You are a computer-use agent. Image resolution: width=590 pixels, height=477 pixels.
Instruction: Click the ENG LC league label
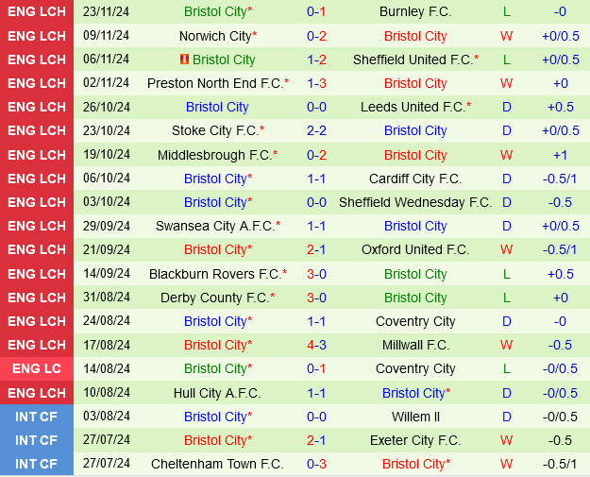coord(37,368)
